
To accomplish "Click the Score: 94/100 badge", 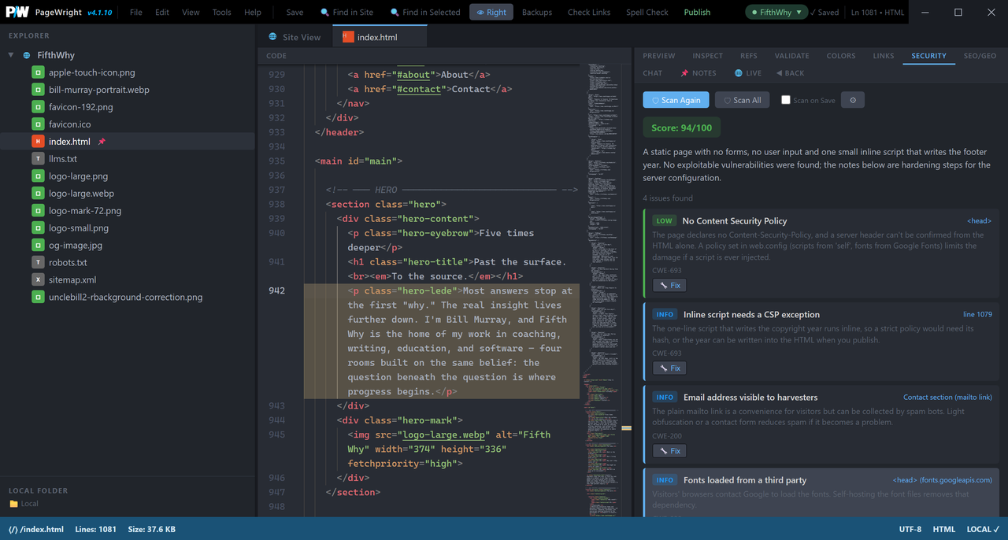I will (682, 128).
